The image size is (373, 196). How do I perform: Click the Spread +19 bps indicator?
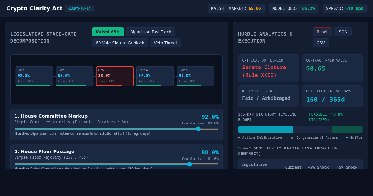pos(345,8)
